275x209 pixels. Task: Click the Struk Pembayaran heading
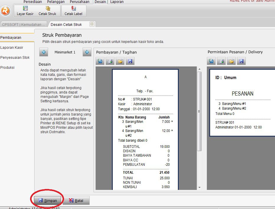[x=62, y=35]
